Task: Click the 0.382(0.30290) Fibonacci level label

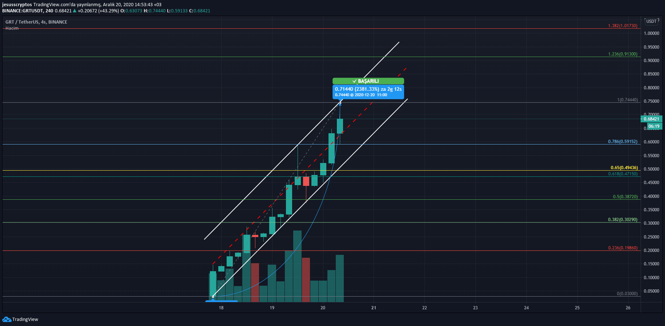Action: (x=622, y=220)
